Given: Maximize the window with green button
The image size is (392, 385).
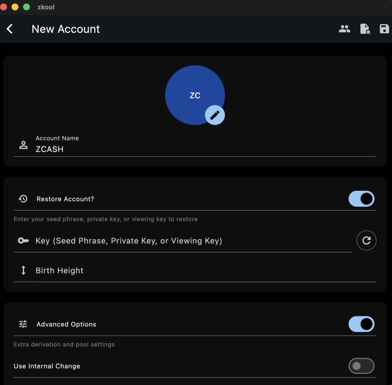Looking at the screenshot, I should pyautogui.click(x=26, y=7).
